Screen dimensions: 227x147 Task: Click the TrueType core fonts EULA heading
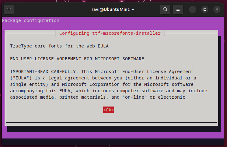pos(59,46)
